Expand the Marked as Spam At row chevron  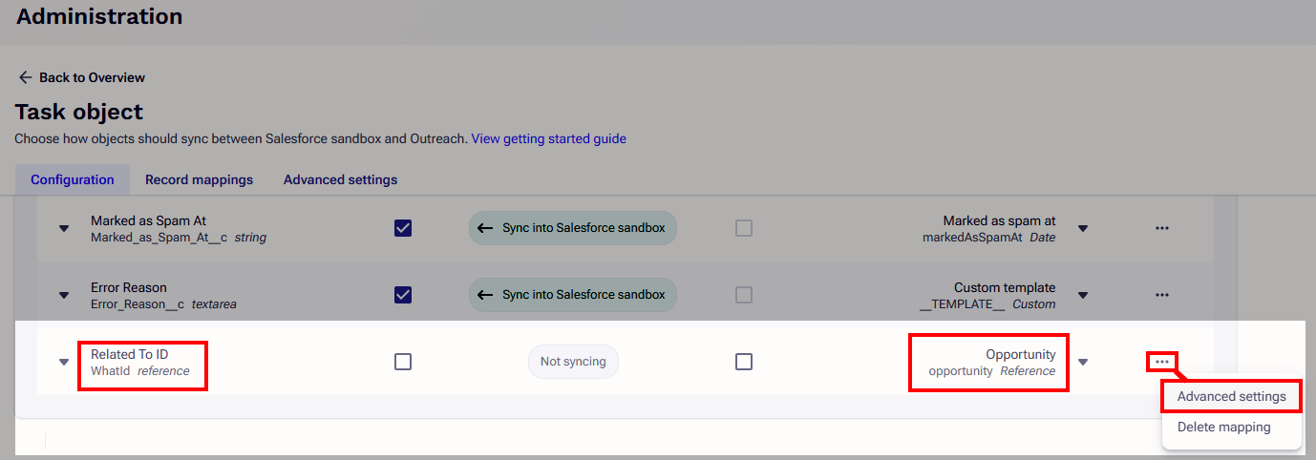(x=64, y=229)
